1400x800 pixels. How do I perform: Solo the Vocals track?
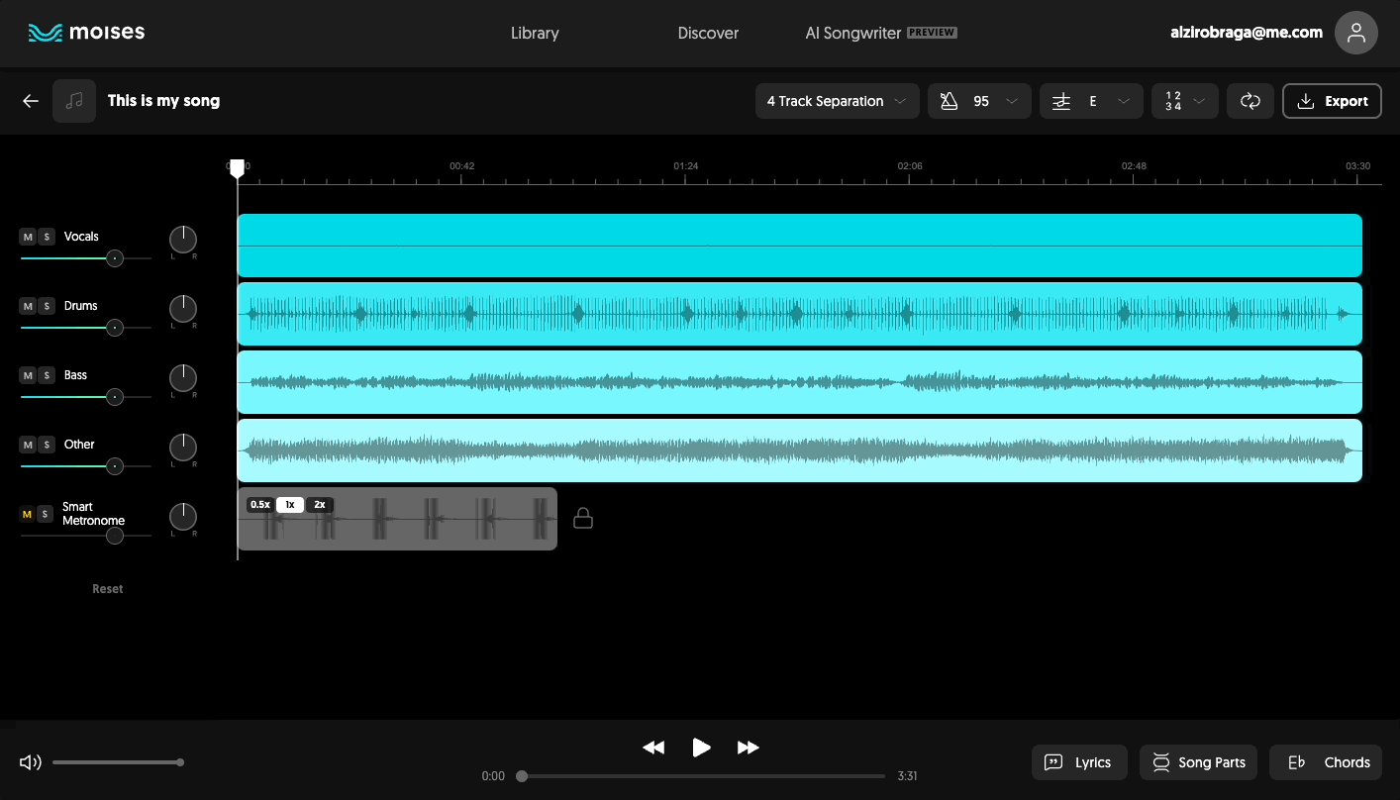coord(47,237)
